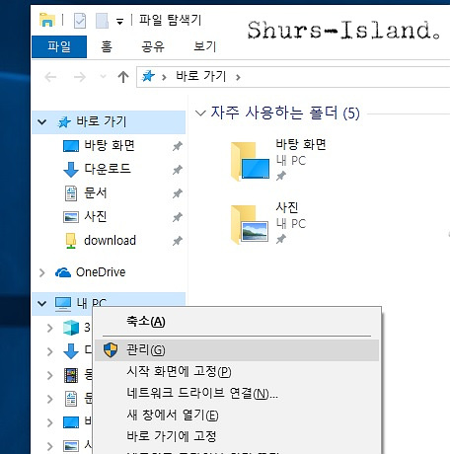Click the document icon beside 문서 in sidebar
The width and height of the screenshot is (450, 454).
[x=71, y=193]
